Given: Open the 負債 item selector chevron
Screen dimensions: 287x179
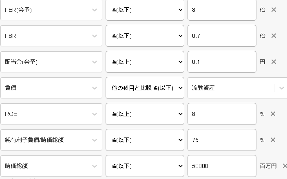Looking at the screenshot, I should pyautogui.click(x=95, y=88).
